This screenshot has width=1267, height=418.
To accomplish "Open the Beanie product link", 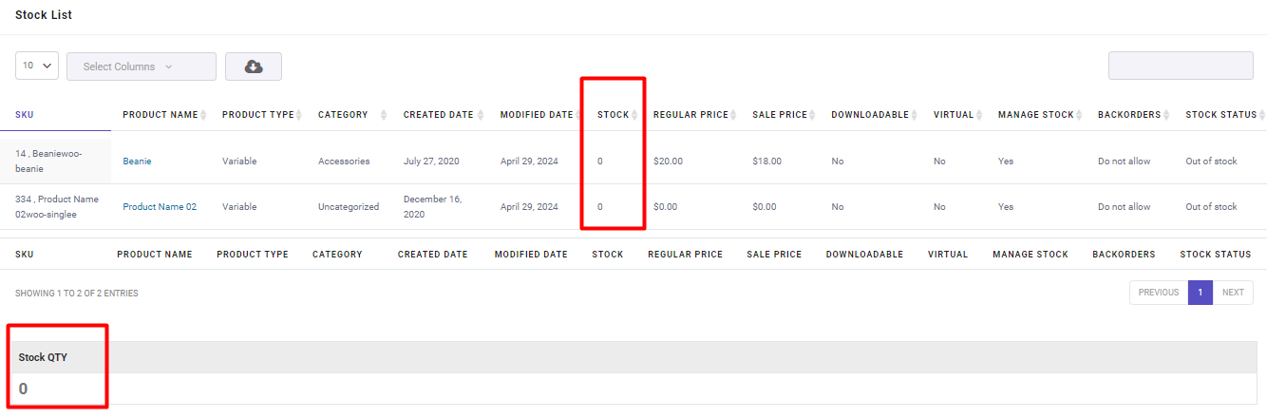I will [x=137, y=161].
